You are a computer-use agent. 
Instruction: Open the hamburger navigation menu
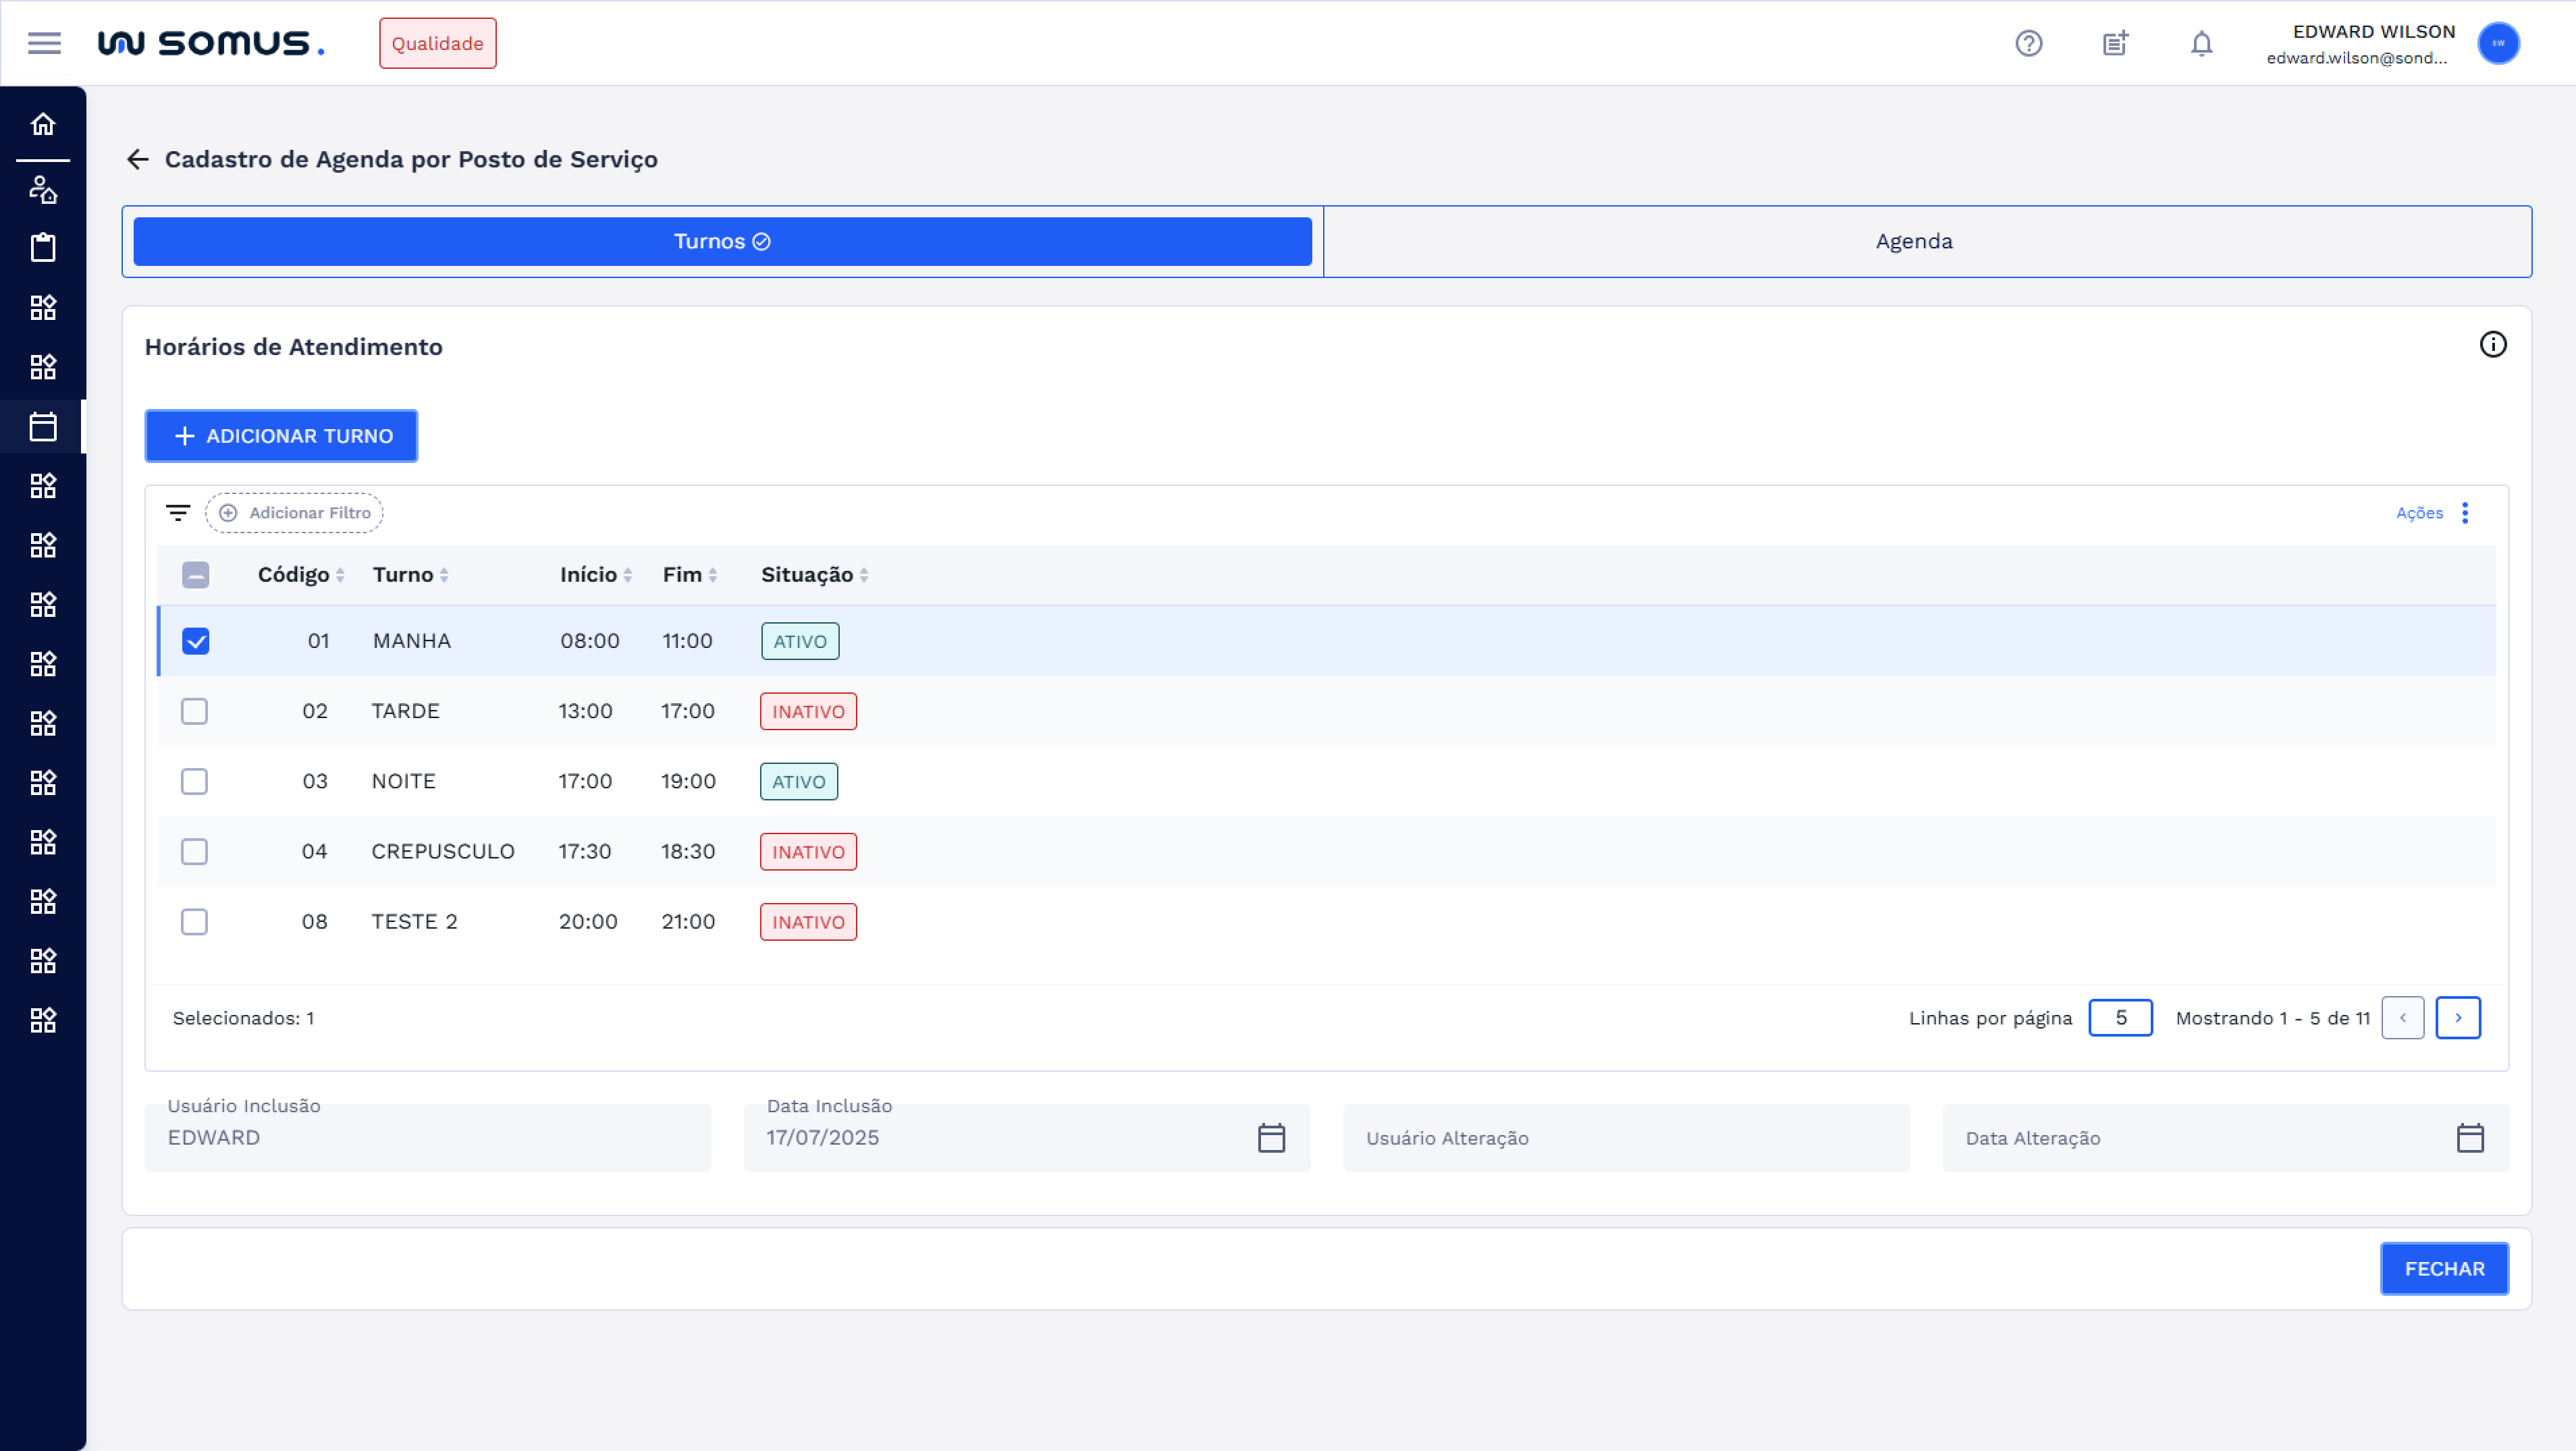[44, 43]
